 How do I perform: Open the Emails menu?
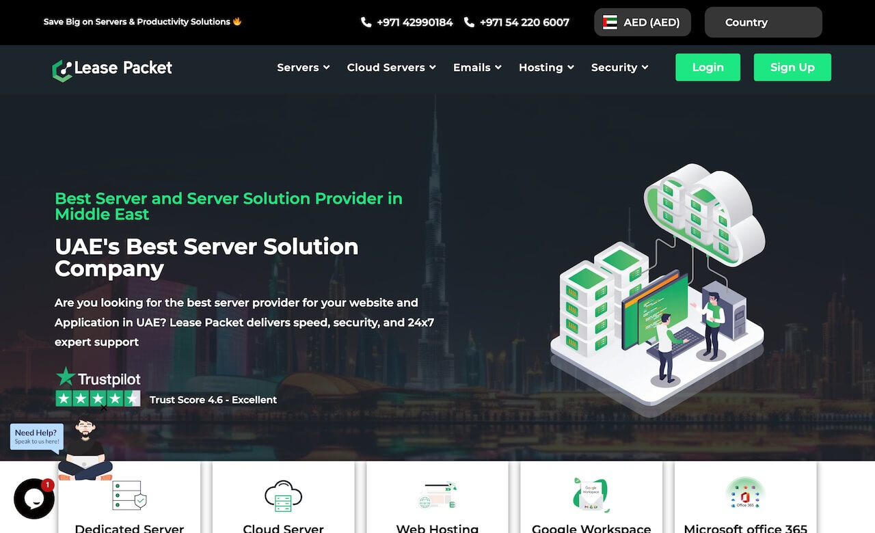click(477, 68)
